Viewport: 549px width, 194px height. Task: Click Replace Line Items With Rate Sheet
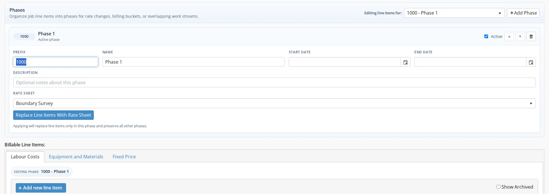[x=53, y=115]
